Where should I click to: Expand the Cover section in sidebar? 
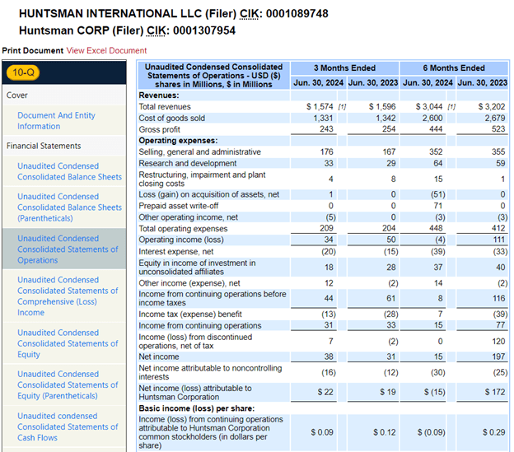coord(17,96)
